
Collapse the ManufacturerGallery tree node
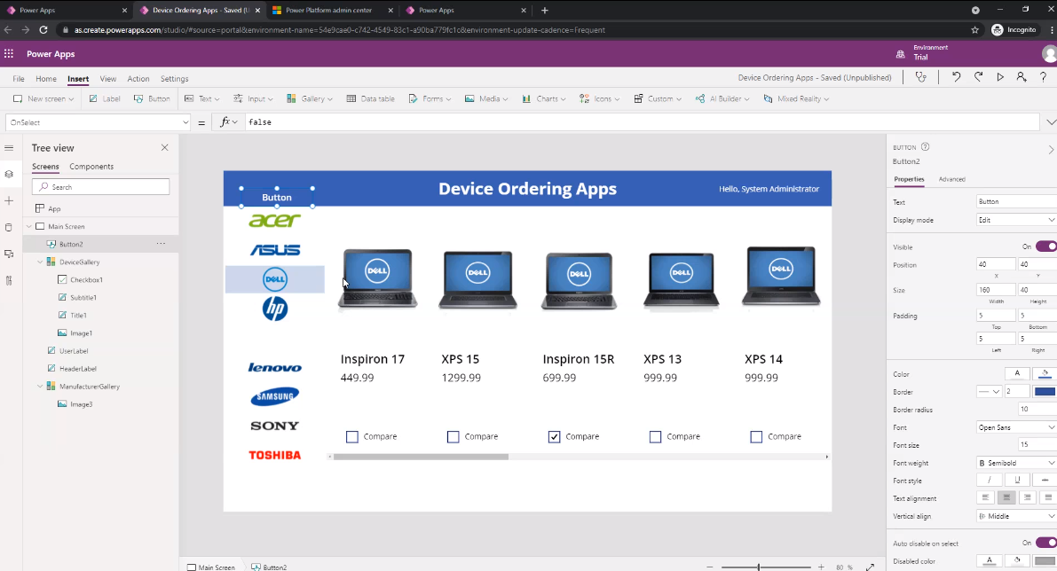pos(40,387)
